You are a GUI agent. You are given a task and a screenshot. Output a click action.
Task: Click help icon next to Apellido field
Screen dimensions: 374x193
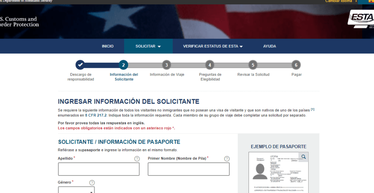tap(137, 159)
